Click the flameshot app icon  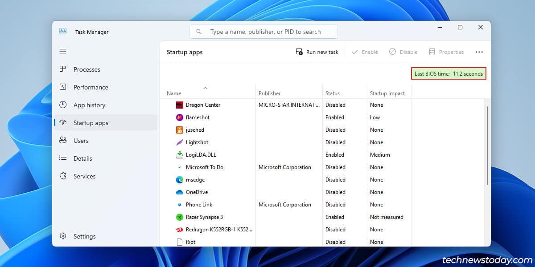point(179,117)
